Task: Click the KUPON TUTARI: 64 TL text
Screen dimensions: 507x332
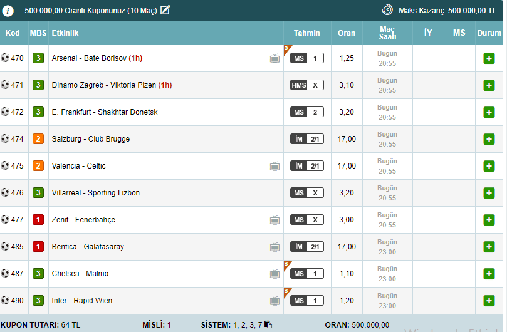Action: tap(40, 325)
